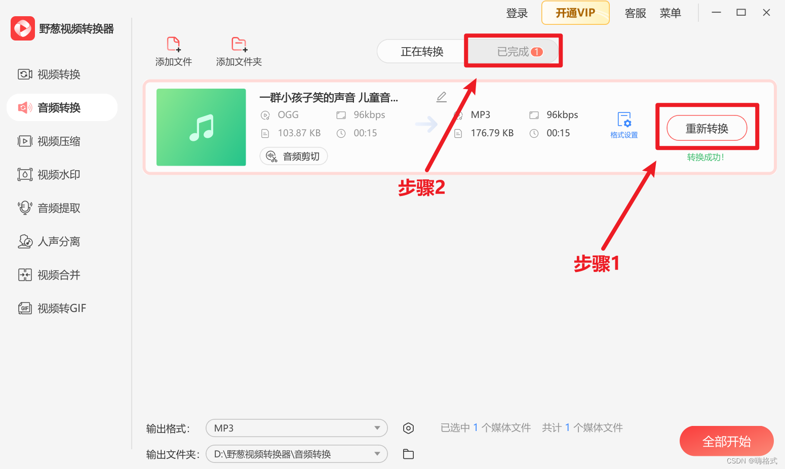Click the 转换成功! status text

point(705,158)
